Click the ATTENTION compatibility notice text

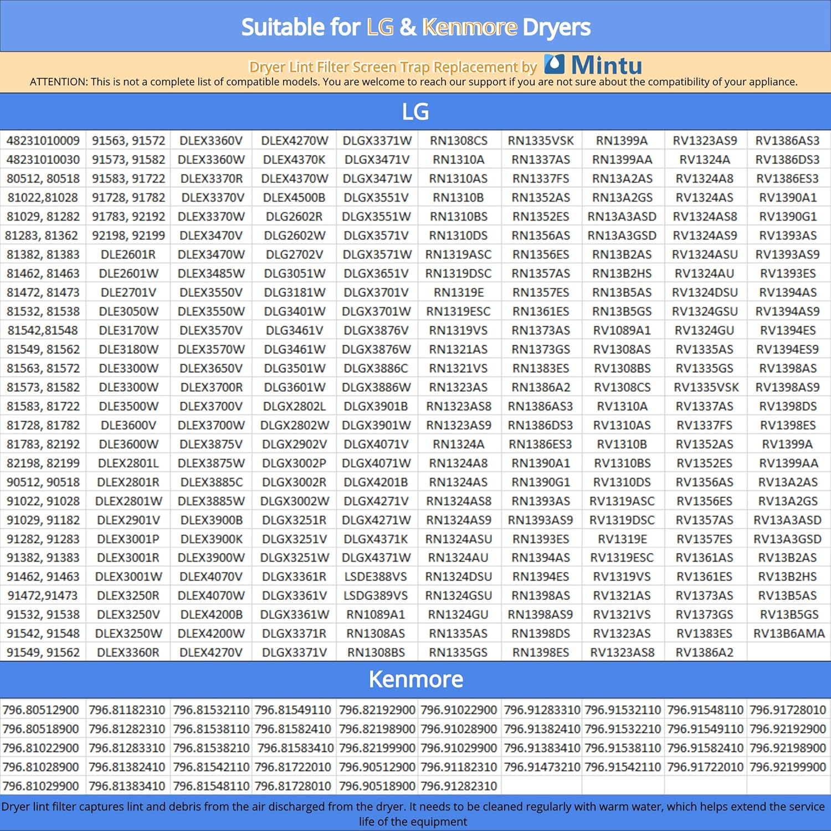413,82
